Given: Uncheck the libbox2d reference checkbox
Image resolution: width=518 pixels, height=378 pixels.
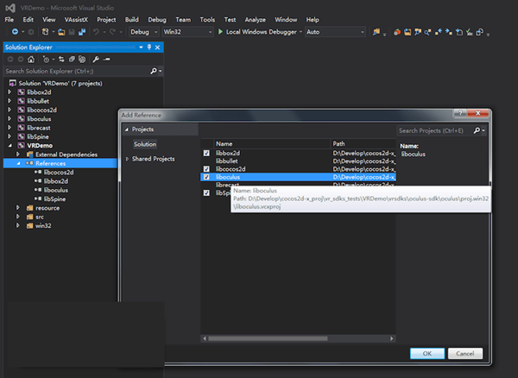Looking at the screenshot, I should click(206, 153).
